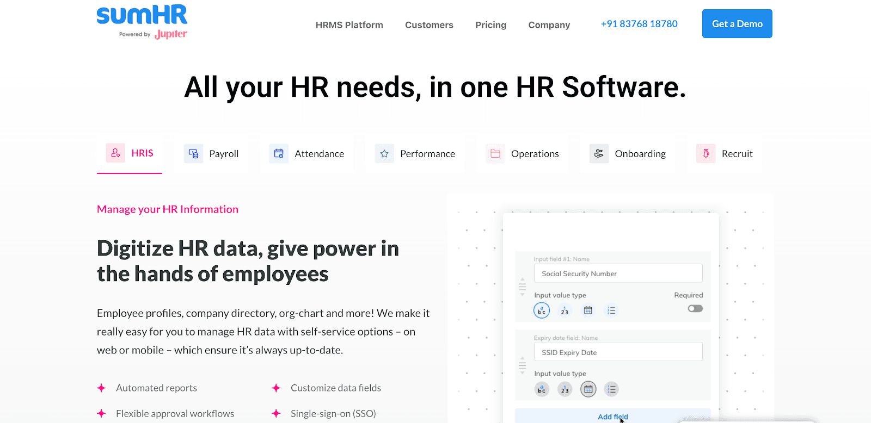The height and width of the screenshot is (423, 871).
Task: Click the Payroll tab icon
Action: coord(193,154)
